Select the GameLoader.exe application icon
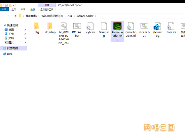Viewport: 185px width, 136px height. 117,26
